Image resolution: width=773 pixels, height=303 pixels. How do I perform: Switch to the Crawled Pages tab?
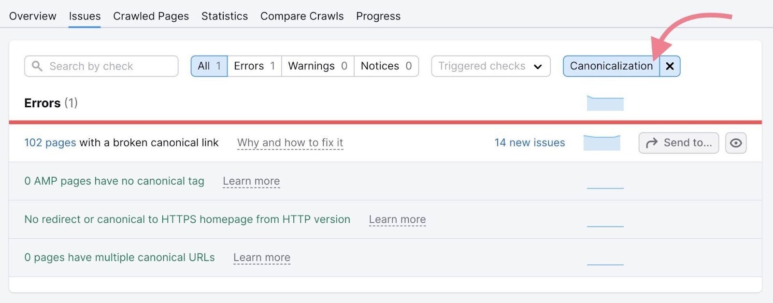151,16
